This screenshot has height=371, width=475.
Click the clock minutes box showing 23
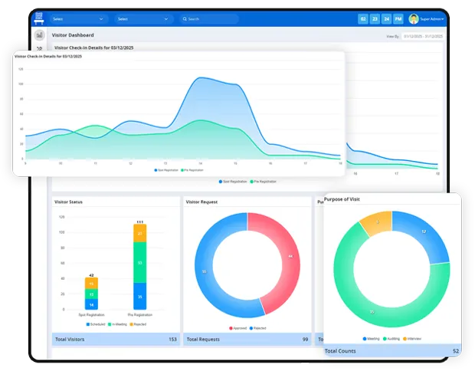375,19
